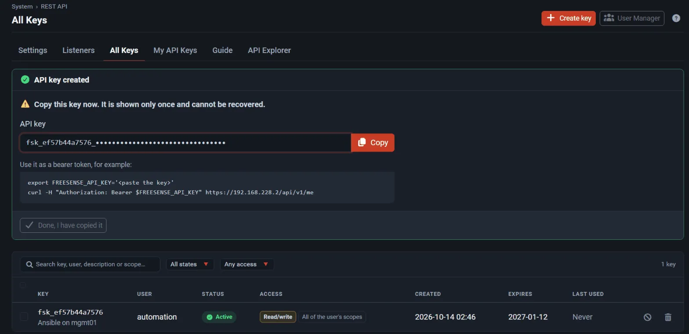Open the Any access filter dropdown
689x334 pixels.
point(247,264)
